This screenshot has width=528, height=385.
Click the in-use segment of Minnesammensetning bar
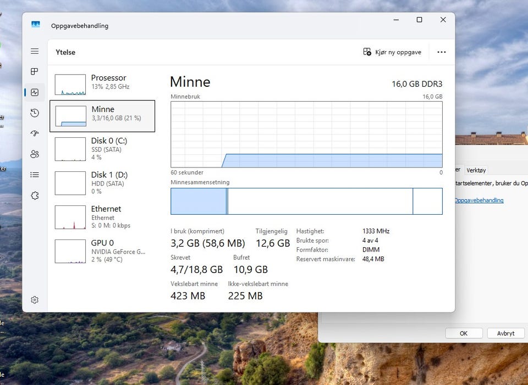(x=199, y=201)
